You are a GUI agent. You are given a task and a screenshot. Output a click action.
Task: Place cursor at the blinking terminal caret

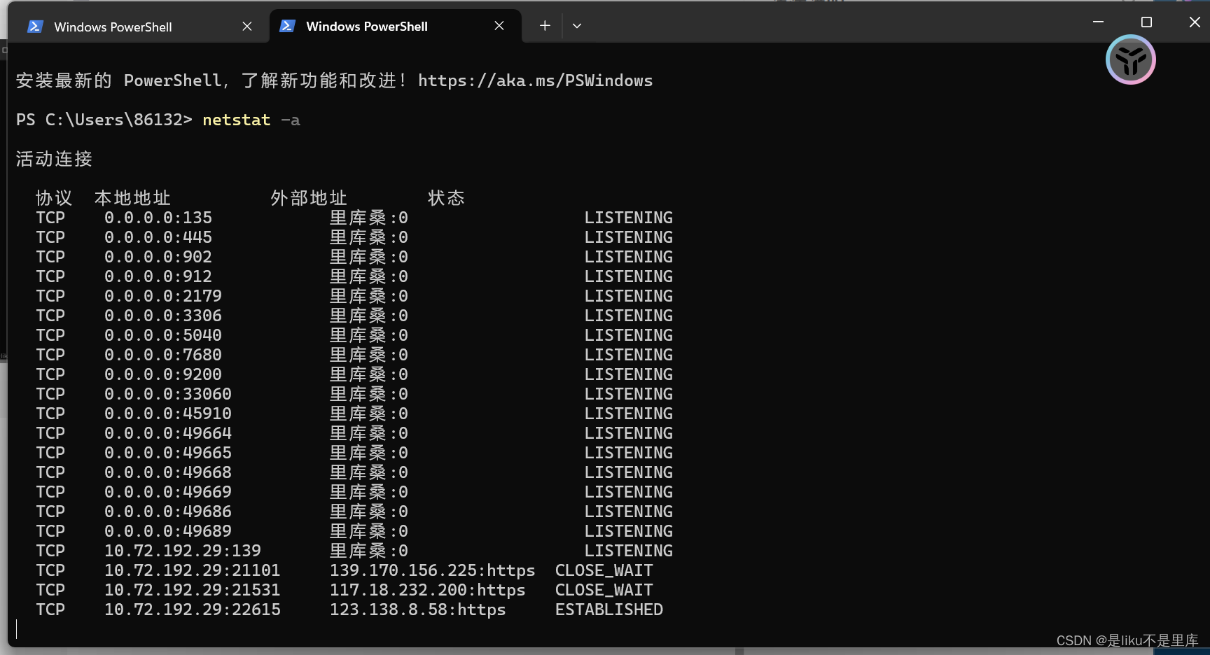(17, 629)
